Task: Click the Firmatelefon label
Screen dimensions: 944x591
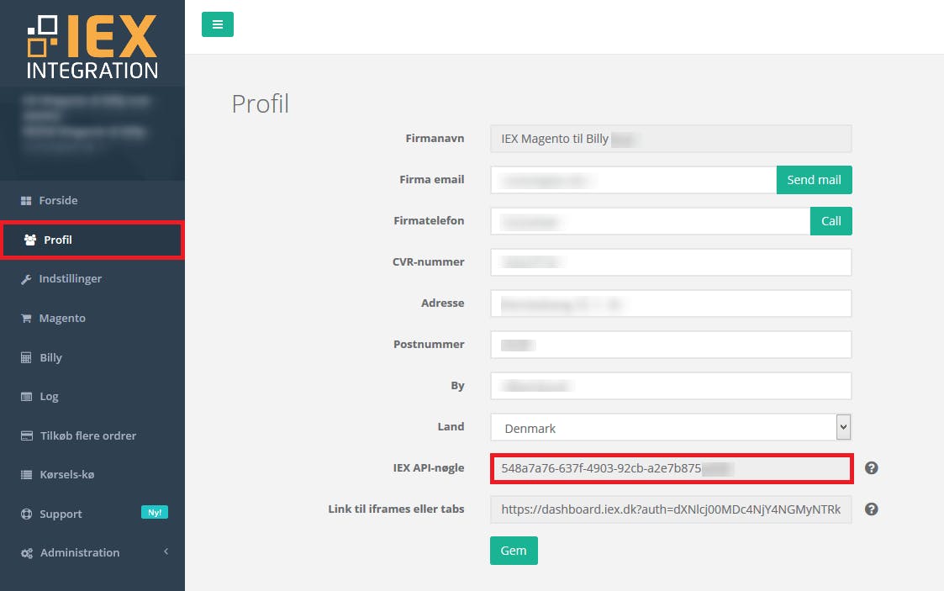Action: [429, 221]
